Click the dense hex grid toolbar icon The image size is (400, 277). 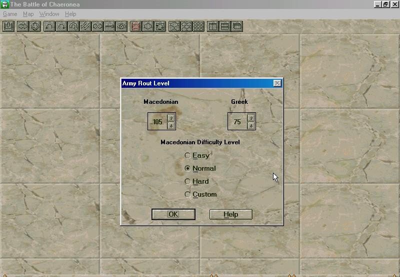[198, 26]
